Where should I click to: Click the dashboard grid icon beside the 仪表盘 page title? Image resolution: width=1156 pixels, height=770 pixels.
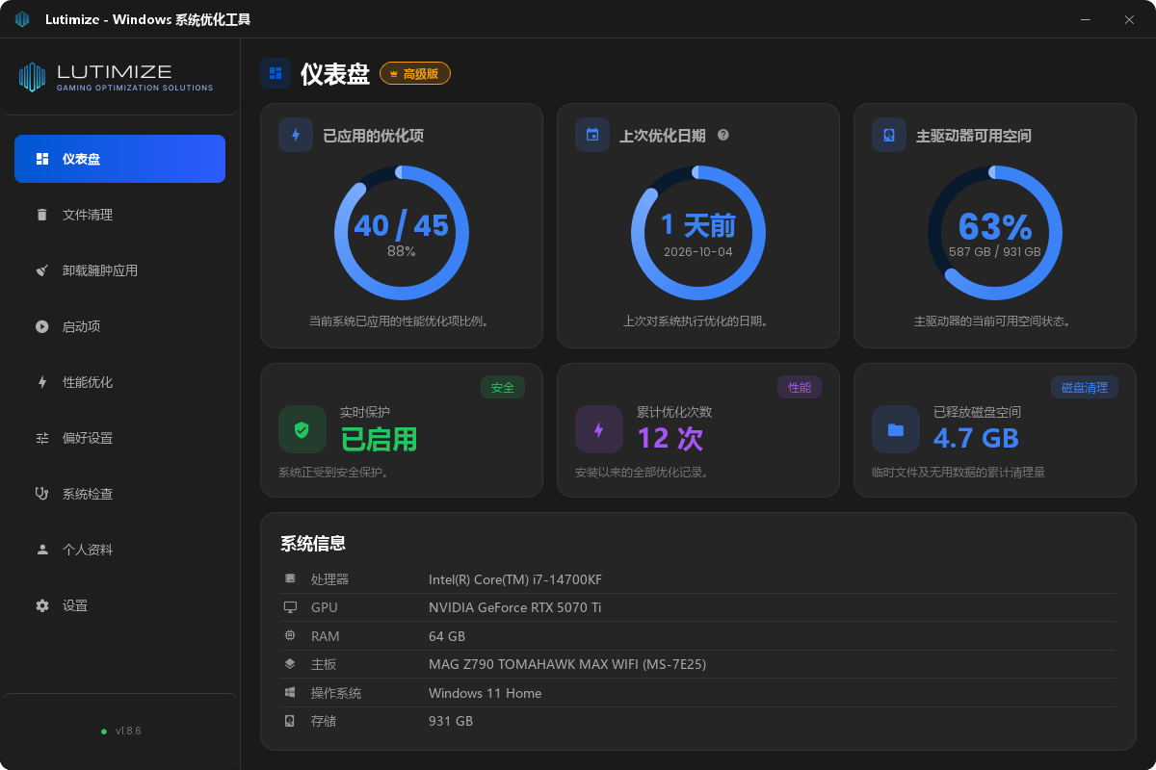(276, 73)
